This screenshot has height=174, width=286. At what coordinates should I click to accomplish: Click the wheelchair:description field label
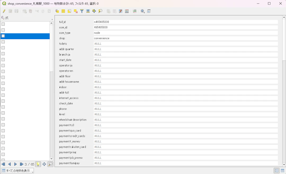click(73, 120)
